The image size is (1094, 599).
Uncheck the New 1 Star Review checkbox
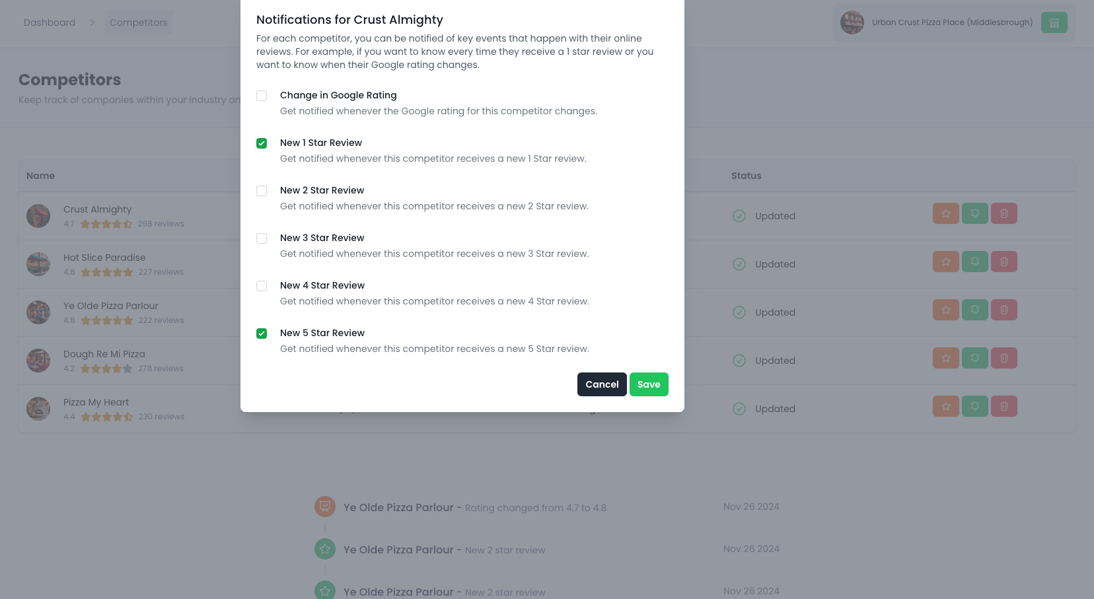tap(262, 143)
